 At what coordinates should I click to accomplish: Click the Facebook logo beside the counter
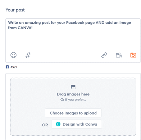[x=7, y=67]
